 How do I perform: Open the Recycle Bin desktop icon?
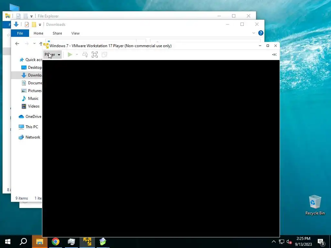pyautogui.click(x=315, y=205)
